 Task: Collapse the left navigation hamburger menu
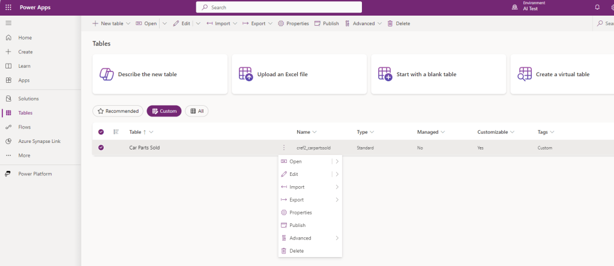[x=8, y=23]
